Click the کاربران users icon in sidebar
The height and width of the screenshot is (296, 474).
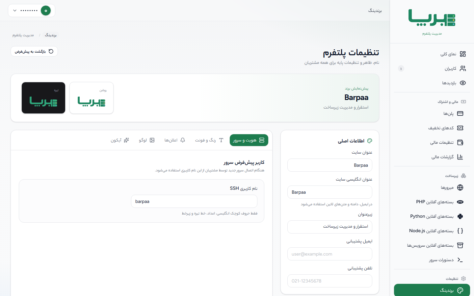(x=463, y=68)
